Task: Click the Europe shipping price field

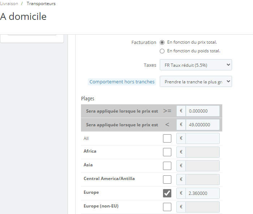Action: click(202, 193)
